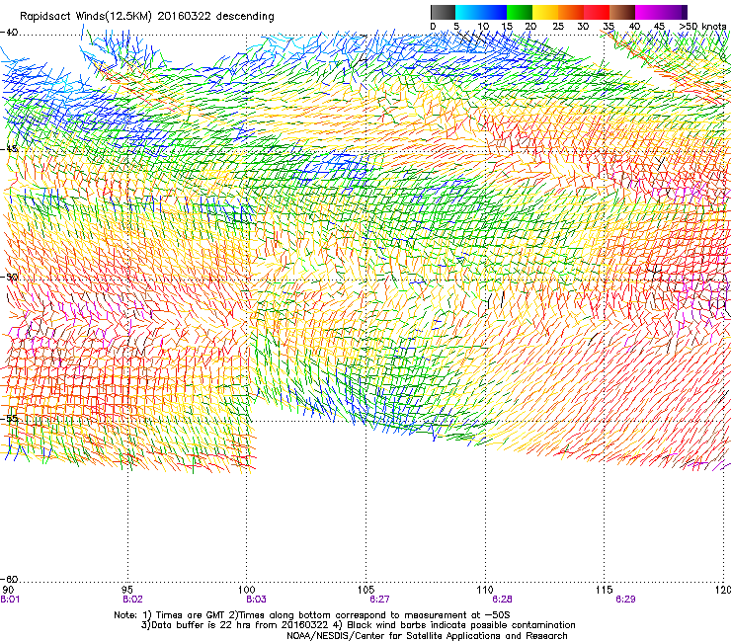The height and width of the screenshot is (642, 731).
Task: Click the 115 longitude axis label
Action: point(605,590)
